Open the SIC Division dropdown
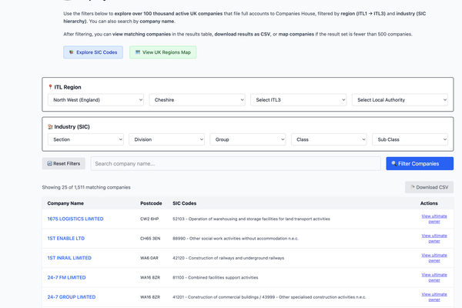 point(166,139)
